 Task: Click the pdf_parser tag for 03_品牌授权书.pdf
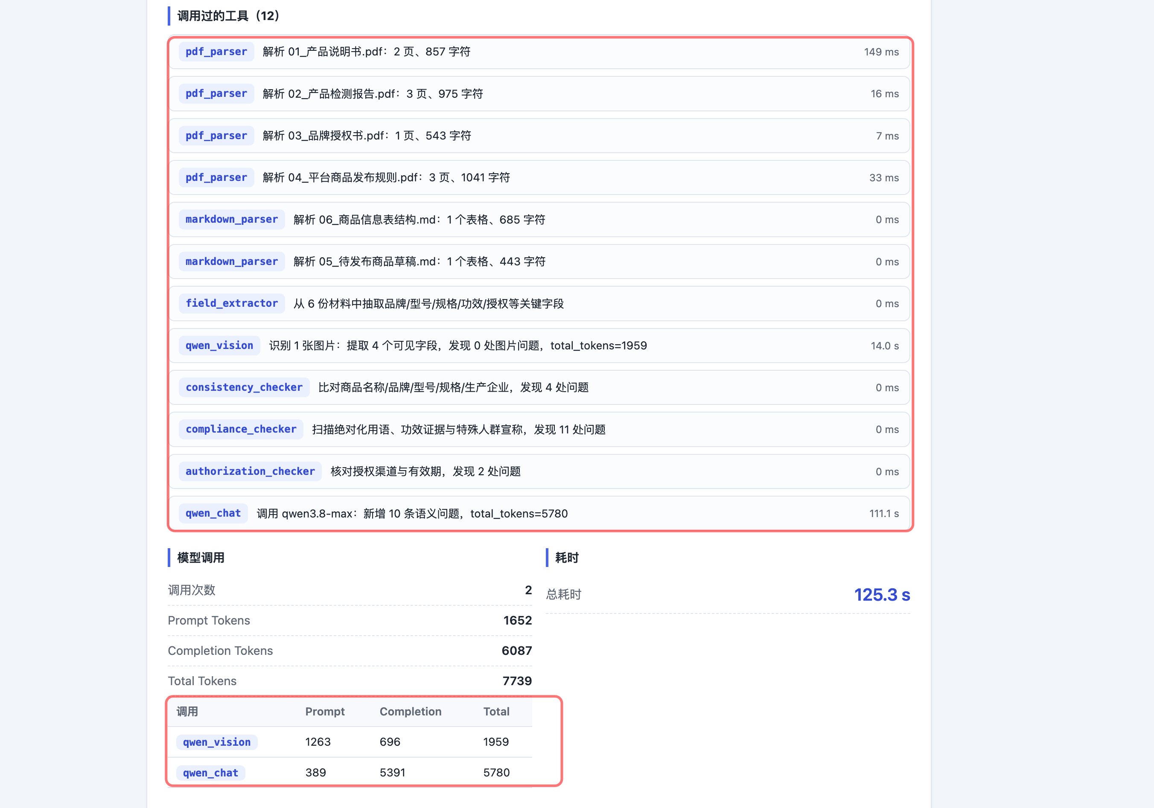[x=216, y=136]
